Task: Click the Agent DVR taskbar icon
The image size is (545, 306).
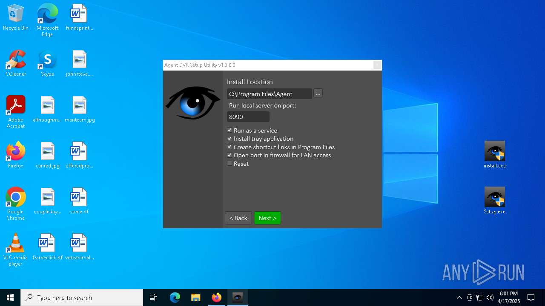Action: (238, 297)
